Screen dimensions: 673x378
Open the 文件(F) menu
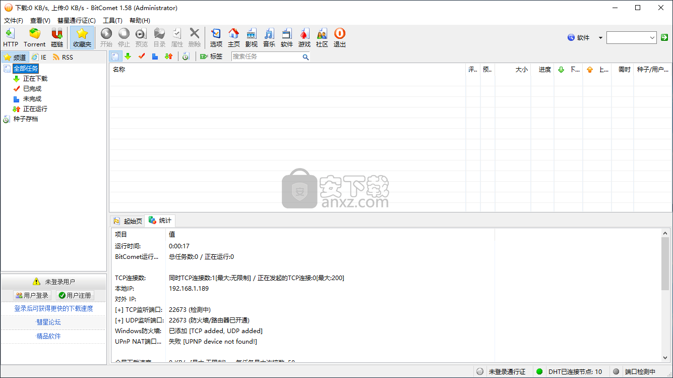(14, 21)
